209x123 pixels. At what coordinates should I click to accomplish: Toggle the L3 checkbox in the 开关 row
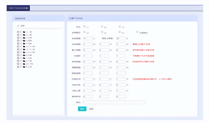pos(120,26)
